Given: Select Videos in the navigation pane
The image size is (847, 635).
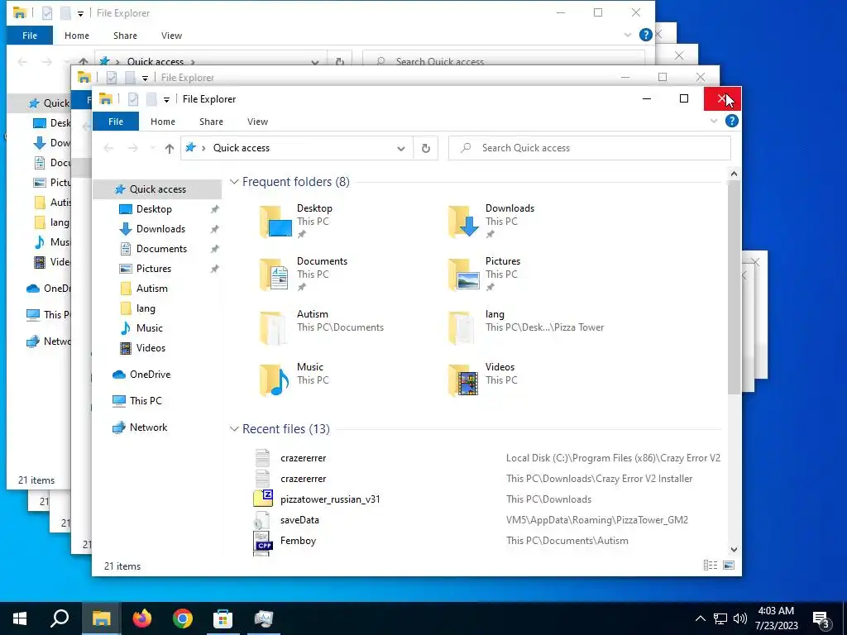Looking at the screenshot, I should pos(151,348).
